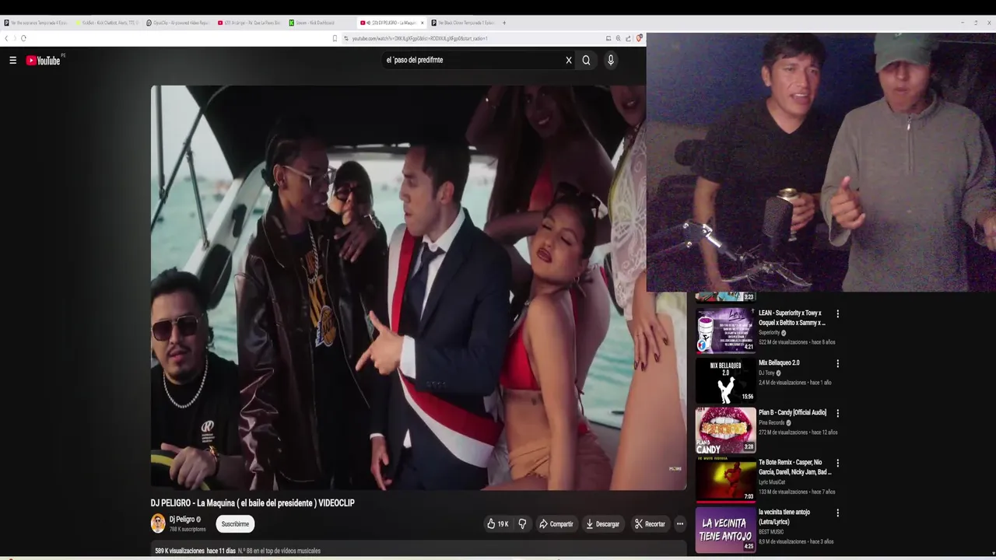Click the browser zoom magnifier icon

coord(619,38)
